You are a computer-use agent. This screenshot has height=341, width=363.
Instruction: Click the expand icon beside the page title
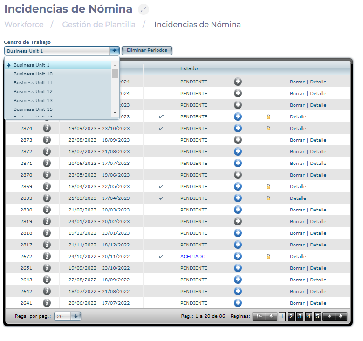tap(144, 9)
